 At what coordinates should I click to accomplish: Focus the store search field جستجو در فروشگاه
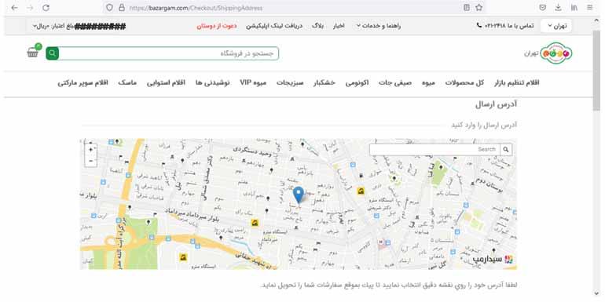pos(169,53)
